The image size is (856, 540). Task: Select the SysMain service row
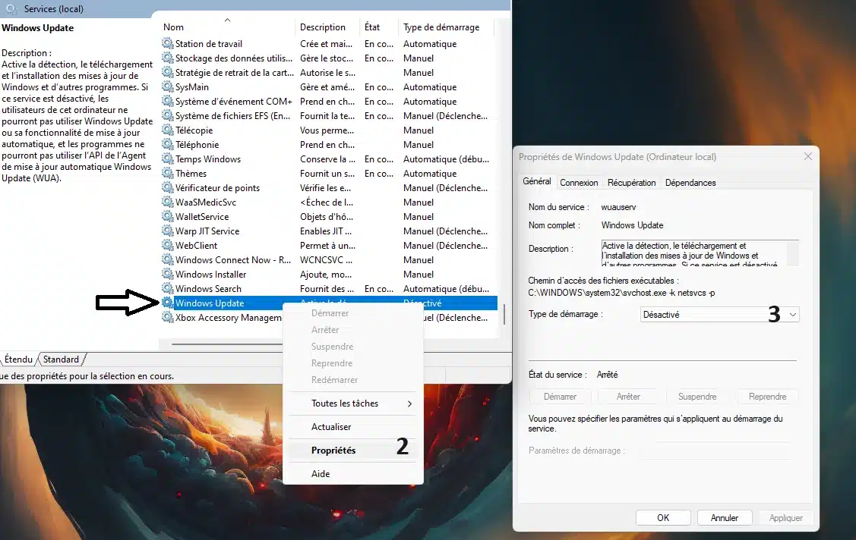pyautogui.click(x=329, y=86)
